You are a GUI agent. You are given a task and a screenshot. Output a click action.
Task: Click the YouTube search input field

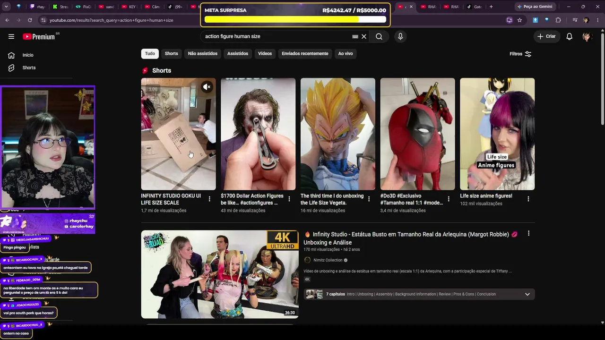277,36
